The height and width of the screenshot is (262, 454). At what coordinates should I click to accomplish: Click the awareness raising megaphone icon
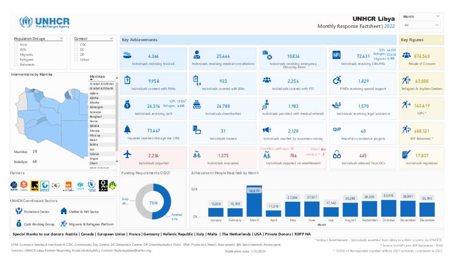coord(266,130)
